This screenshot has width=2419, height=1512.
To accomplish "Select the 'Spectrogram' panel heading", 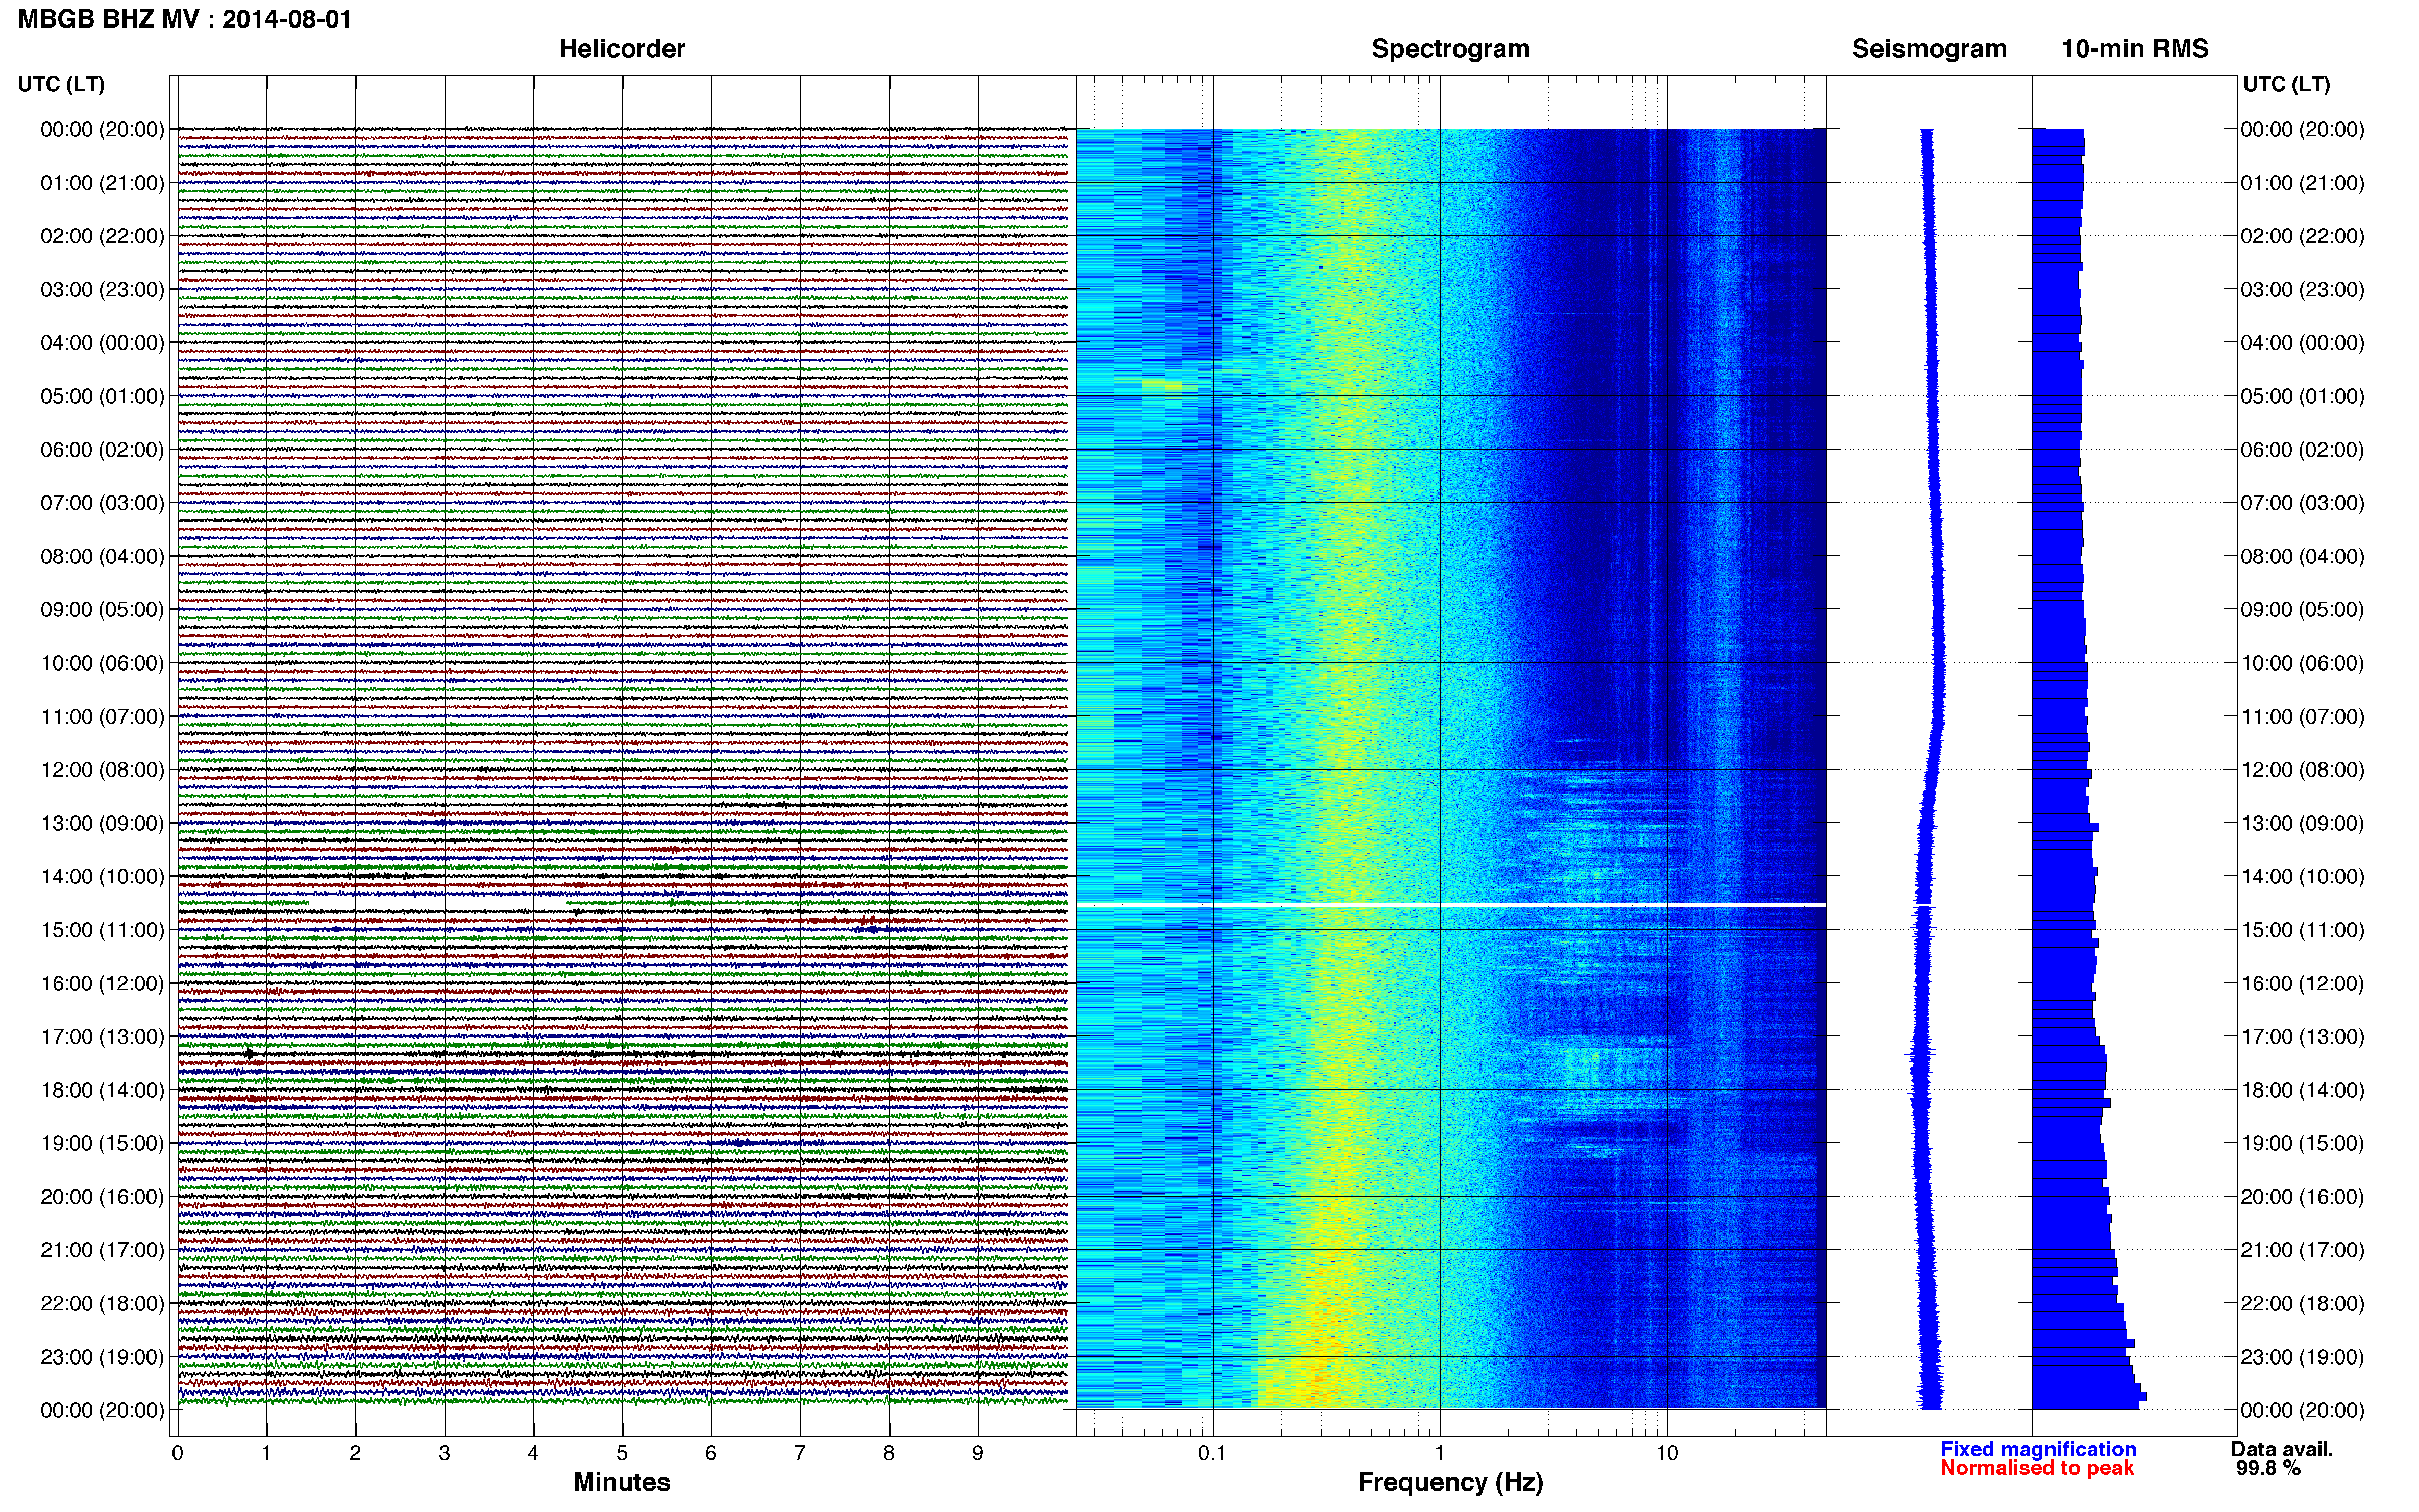I will coord(1450,48).
